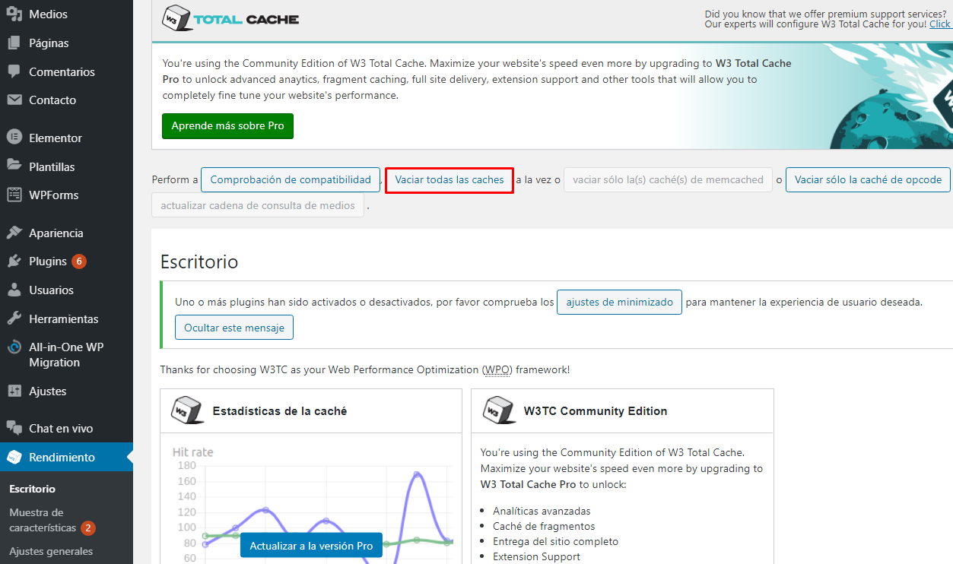Click the Escritorio page heading
The width and height of the screenshot is (953, 564).
[199, 262]
